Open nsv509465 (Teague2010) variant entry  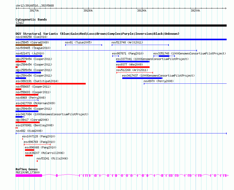[33, 48]
